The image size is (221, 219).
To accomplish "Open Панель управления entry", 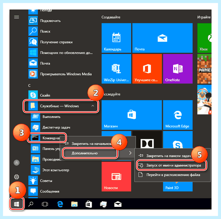I will (x=45, y=148).
